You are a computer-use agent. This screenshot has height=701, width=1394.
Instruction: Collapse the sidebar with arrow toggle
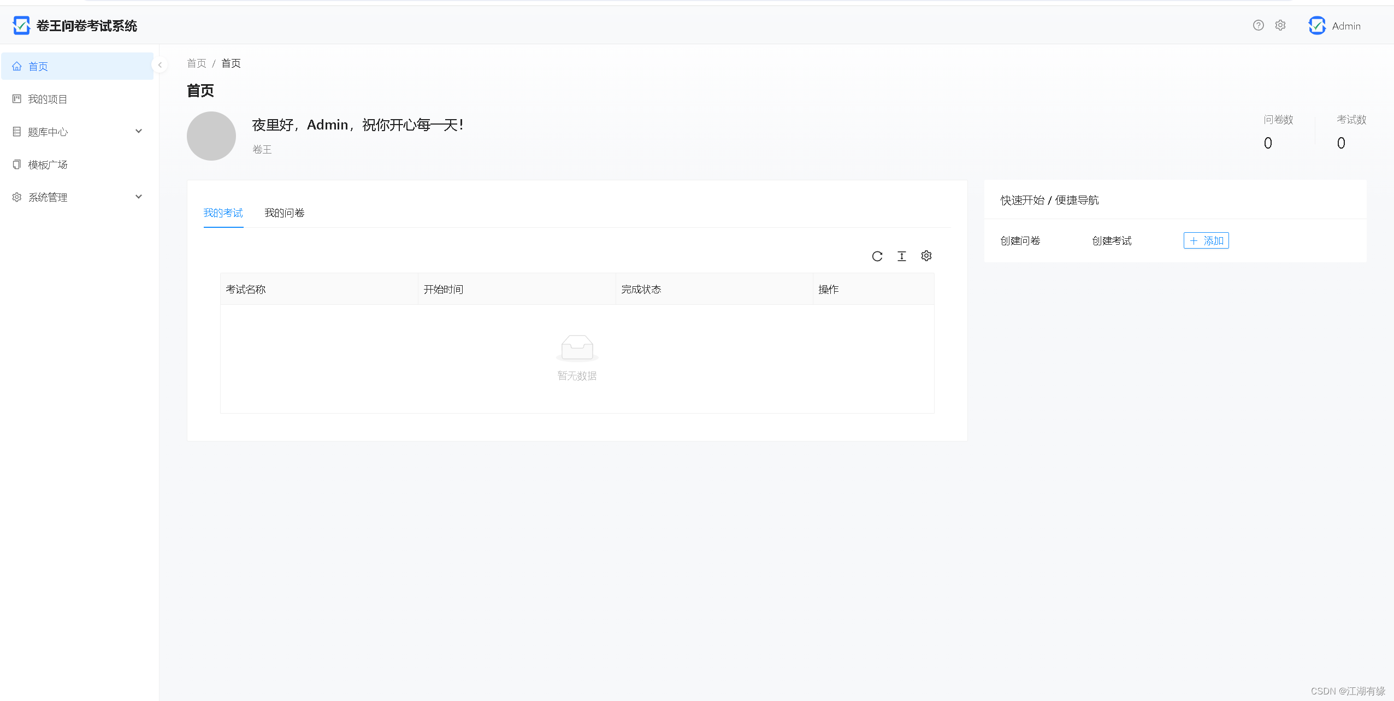click(160, 65)
